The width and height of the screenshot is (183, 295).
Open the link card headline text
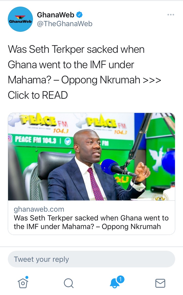point(91,222)
